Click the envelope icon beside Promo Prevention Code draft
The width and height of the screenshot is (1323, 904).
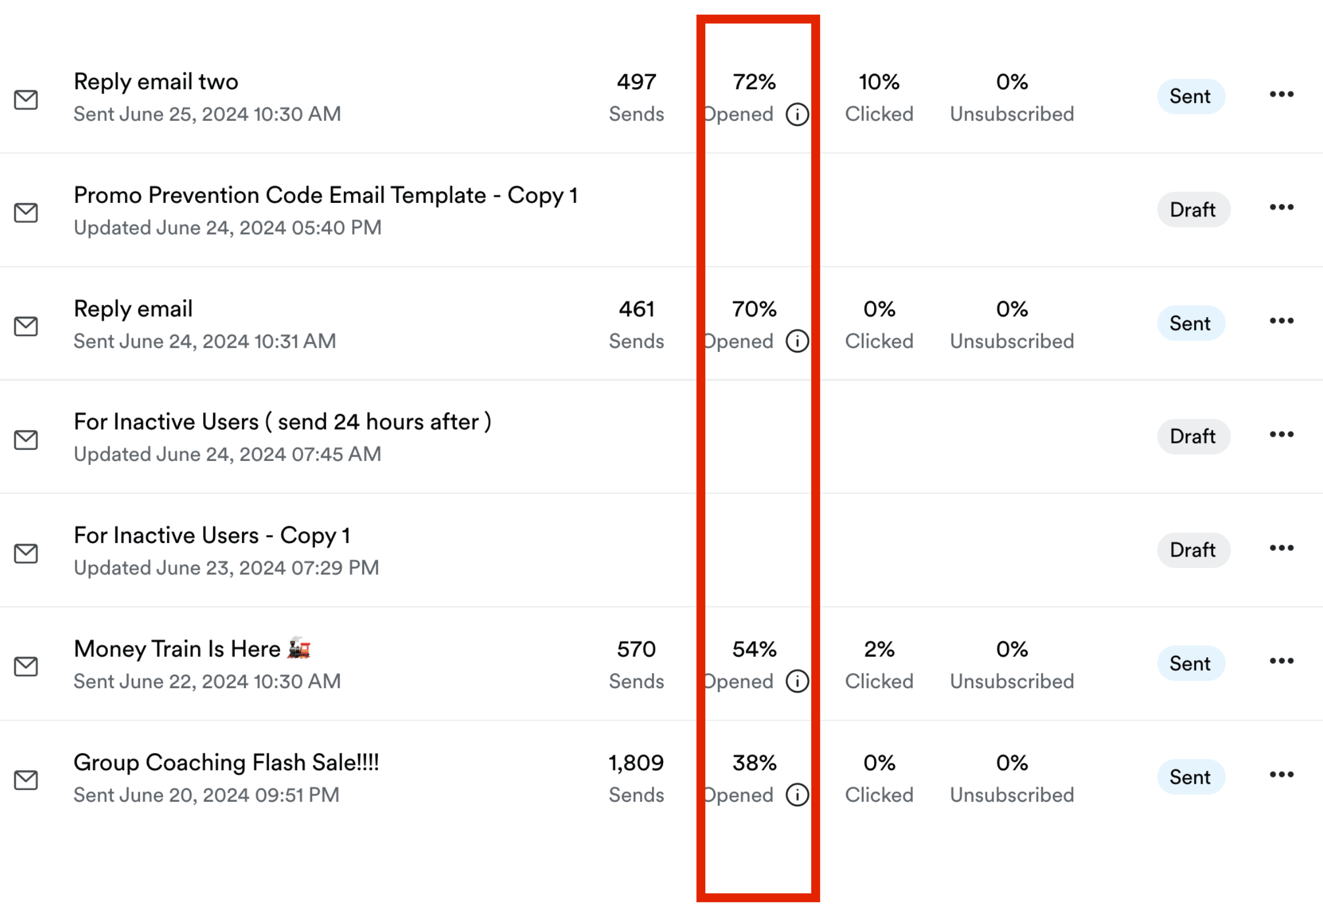pos(26,213)
